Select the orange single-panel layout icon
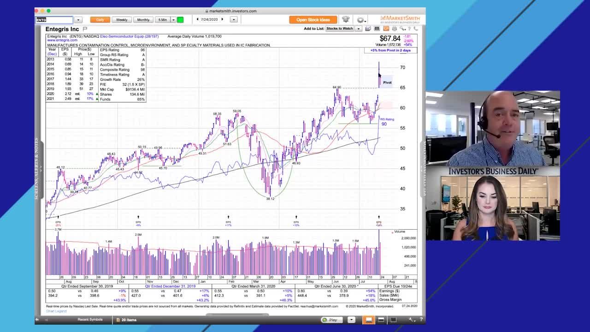The image size is (590, 332). (x=369, y=320)
